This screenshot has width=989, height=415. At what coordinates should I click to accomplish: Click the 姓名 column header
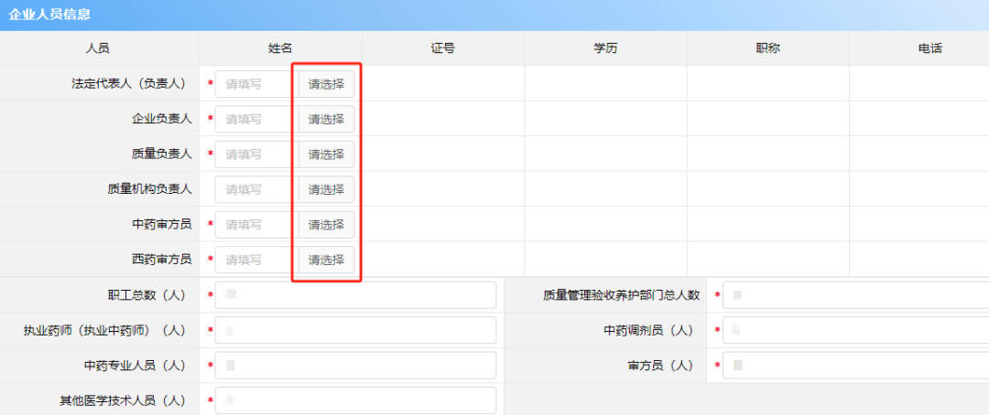280,48
